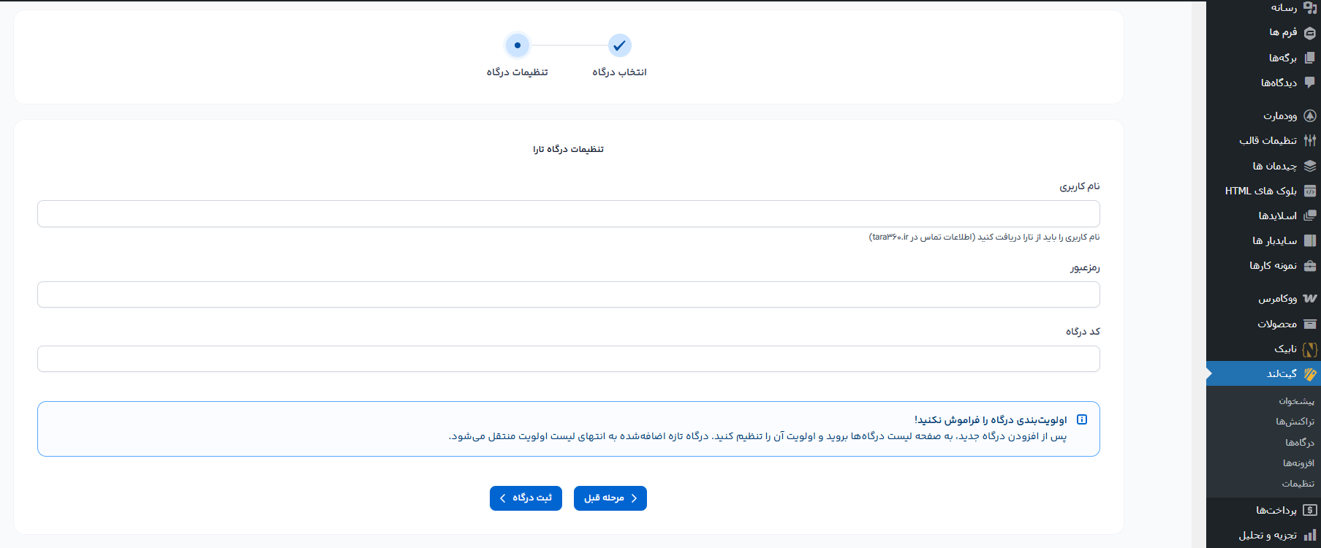Focus the نام کاربری input field

(x=569, y=214)
